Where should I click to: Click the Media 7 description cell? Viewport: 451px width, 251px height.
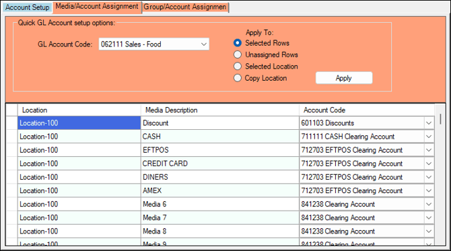point(220,217)
